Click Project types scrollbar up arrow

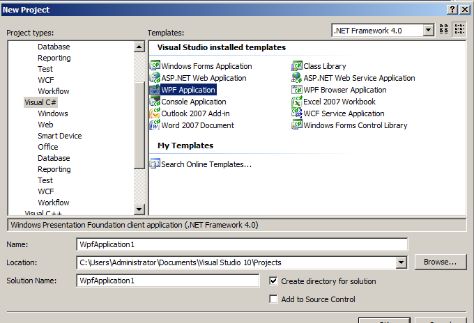[x=139, y=47]
